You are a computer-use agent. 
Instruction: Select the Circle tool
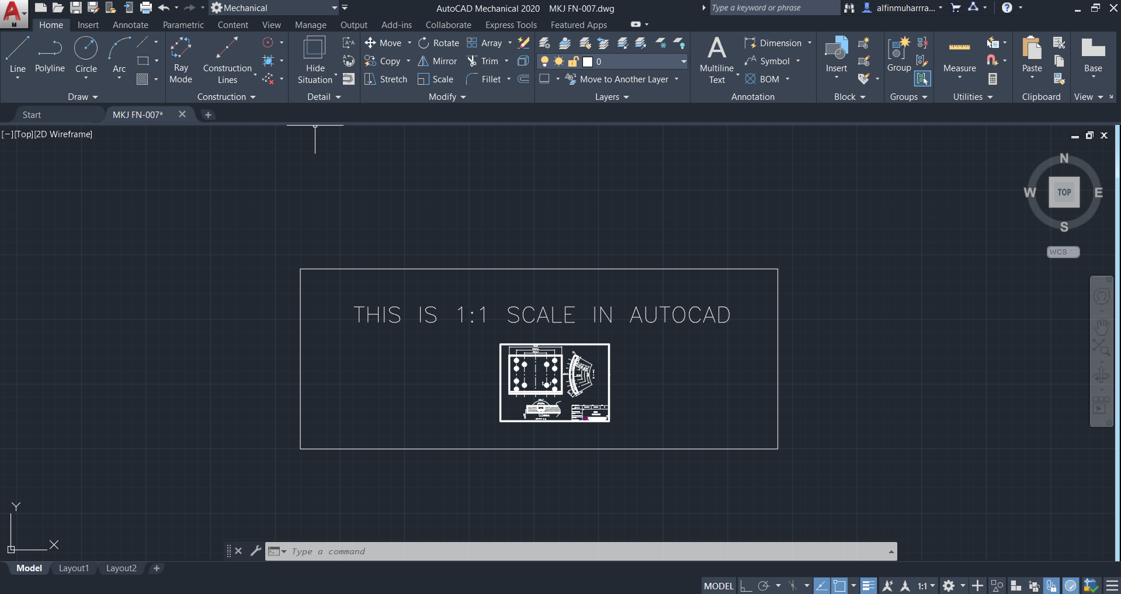[x=86, y=55]
